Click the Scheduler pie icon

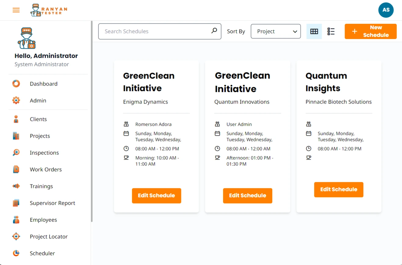[x=16, y=253]
